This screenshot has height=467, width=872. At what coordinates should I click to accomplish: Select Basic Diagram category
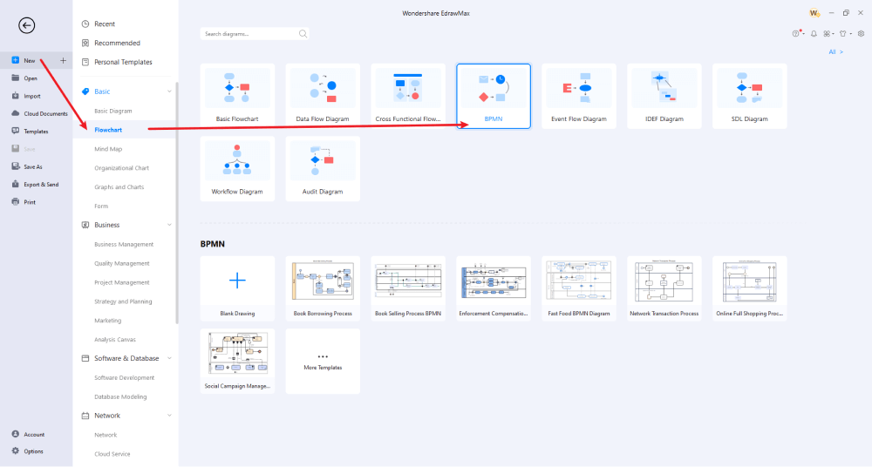tap(113, 111)
